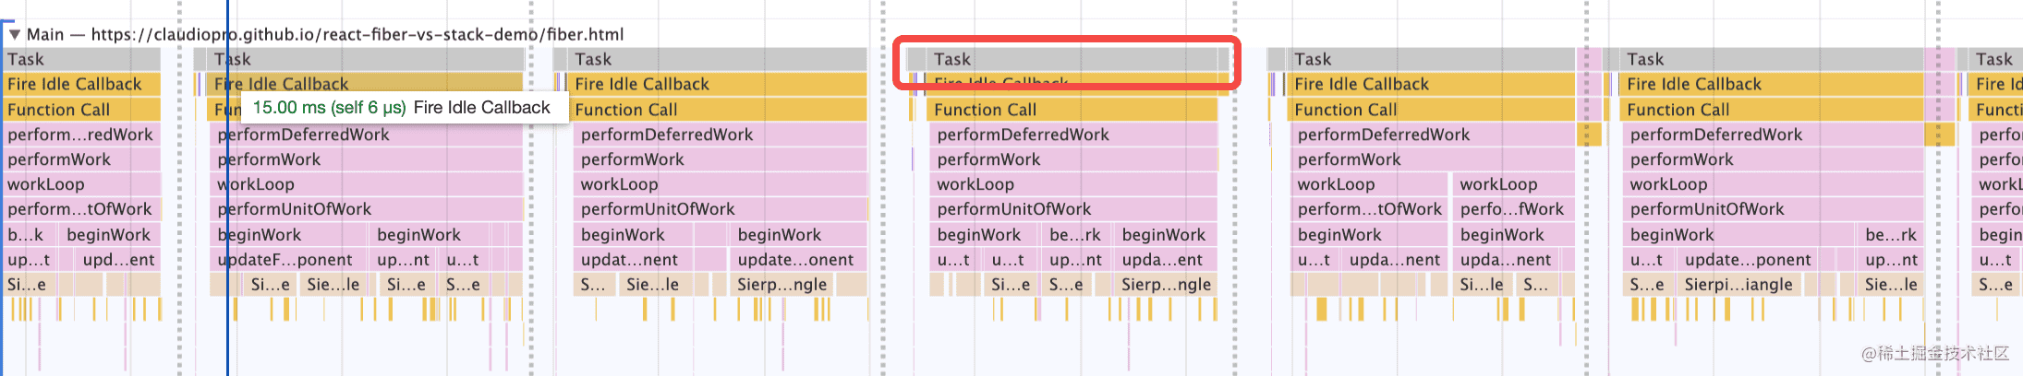The height and width of the screenshot is (376, 2023).
Task: Select the truncated Functi bar at right edge
Action: [x=1996, y=110]
